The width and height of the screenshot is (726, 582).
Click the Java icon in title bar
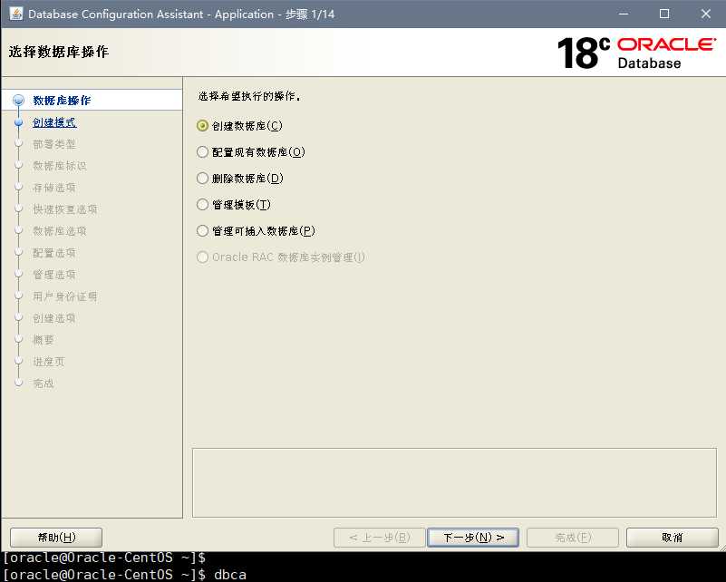15,14
